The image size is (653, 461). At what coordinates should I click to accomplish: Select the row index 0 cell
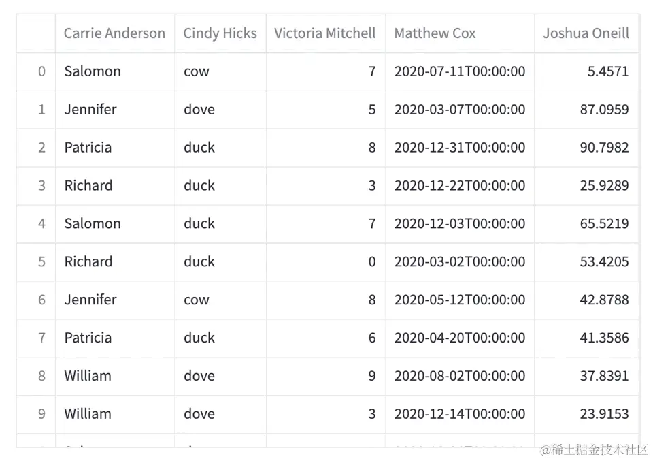(41, 71)
